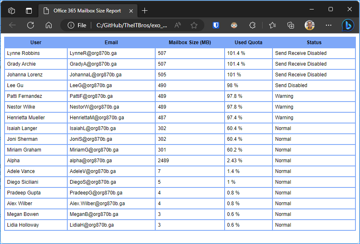The image size is (360, 244).
Task: Click the IsaiahL@org870b.ga email
Action: (92, 128)
